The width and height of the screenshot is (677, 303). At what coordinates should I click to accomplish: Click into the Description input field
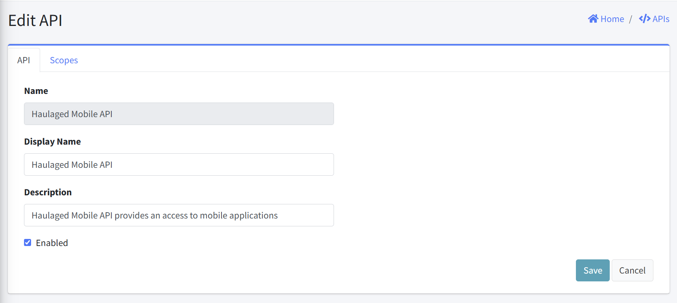(x=179, y=215)
